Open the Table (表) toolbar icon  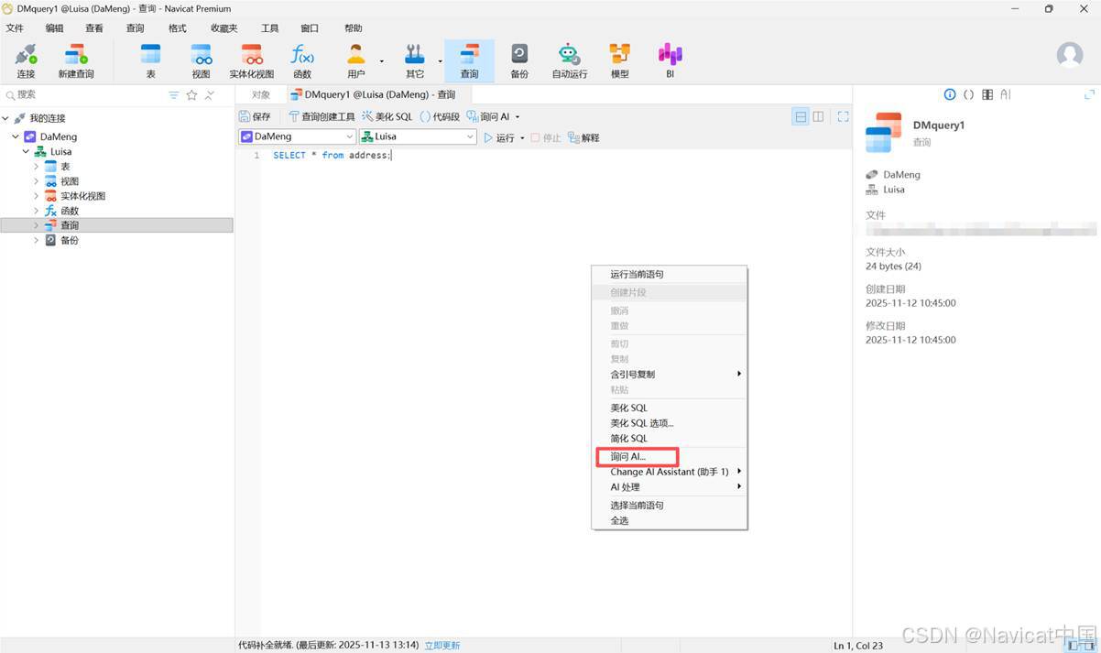coord(151,60)
